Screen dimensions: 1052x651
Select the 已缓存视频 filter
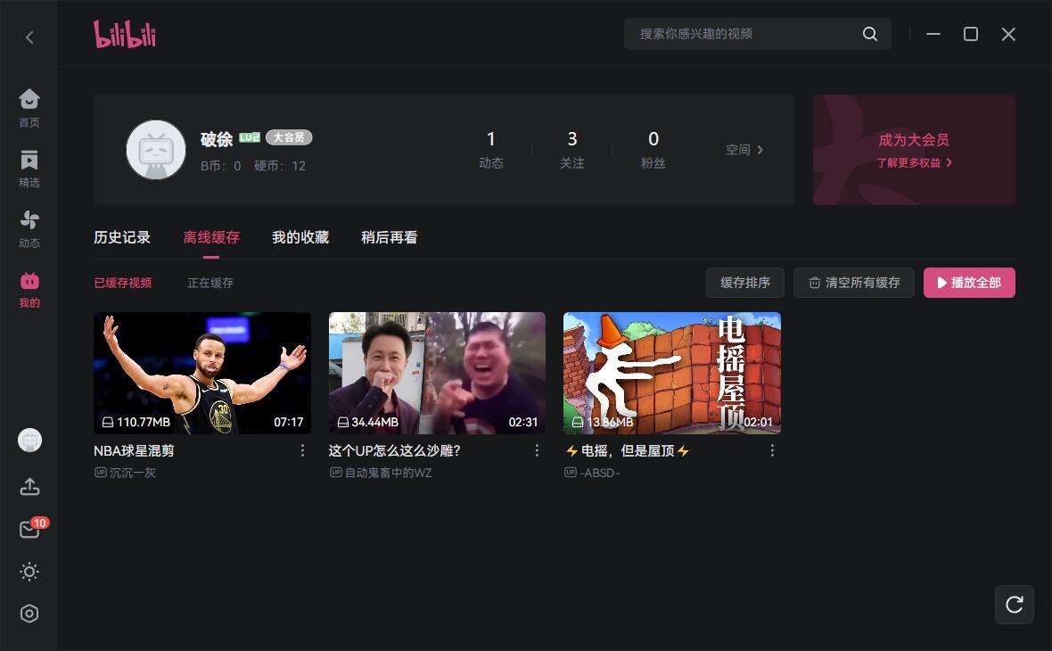coord(123,283)
